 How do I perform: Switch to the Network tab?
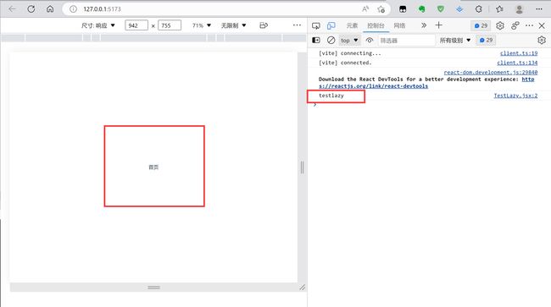[x=399, y=25]
